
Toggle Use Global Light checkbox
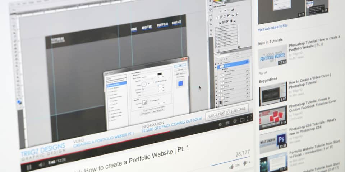click(156, 82)
